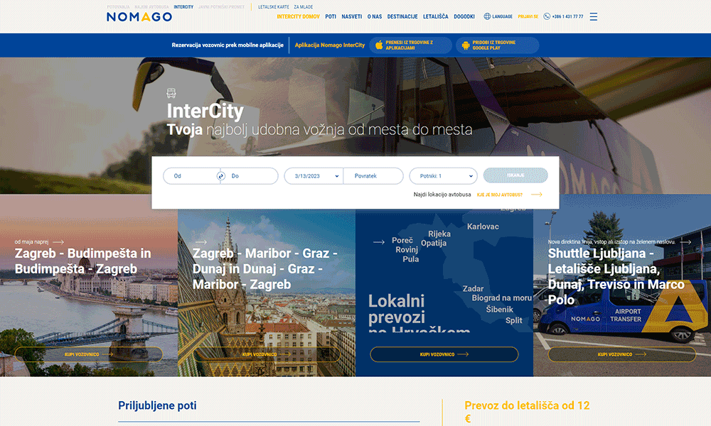The width and height of the screenshot is (711, 426).
Task: Open the Shuttle Ljubljana - Letališče title
Action: coord(616,277)
